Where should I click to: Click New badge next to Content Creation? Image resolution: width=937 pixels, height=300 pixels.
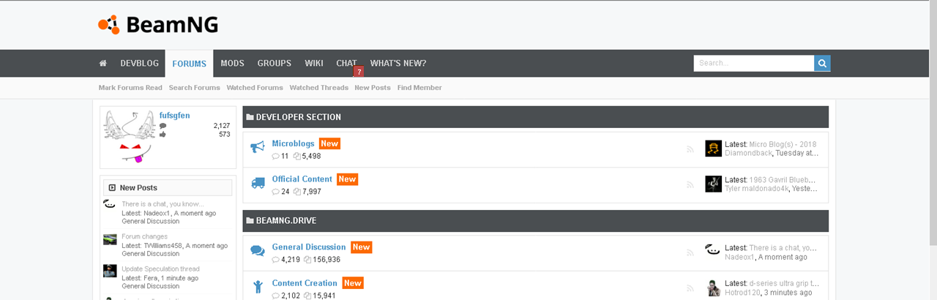coord(353,282)
